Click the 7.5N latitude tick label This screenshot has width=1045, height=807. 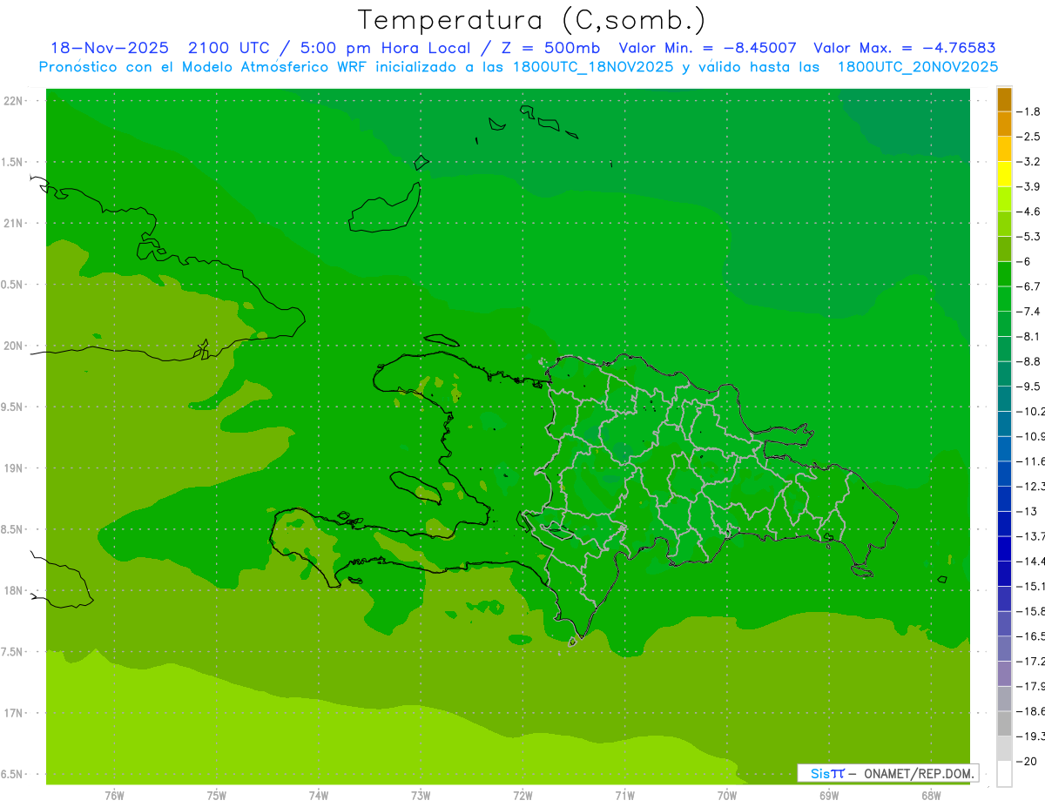(13, 652)
